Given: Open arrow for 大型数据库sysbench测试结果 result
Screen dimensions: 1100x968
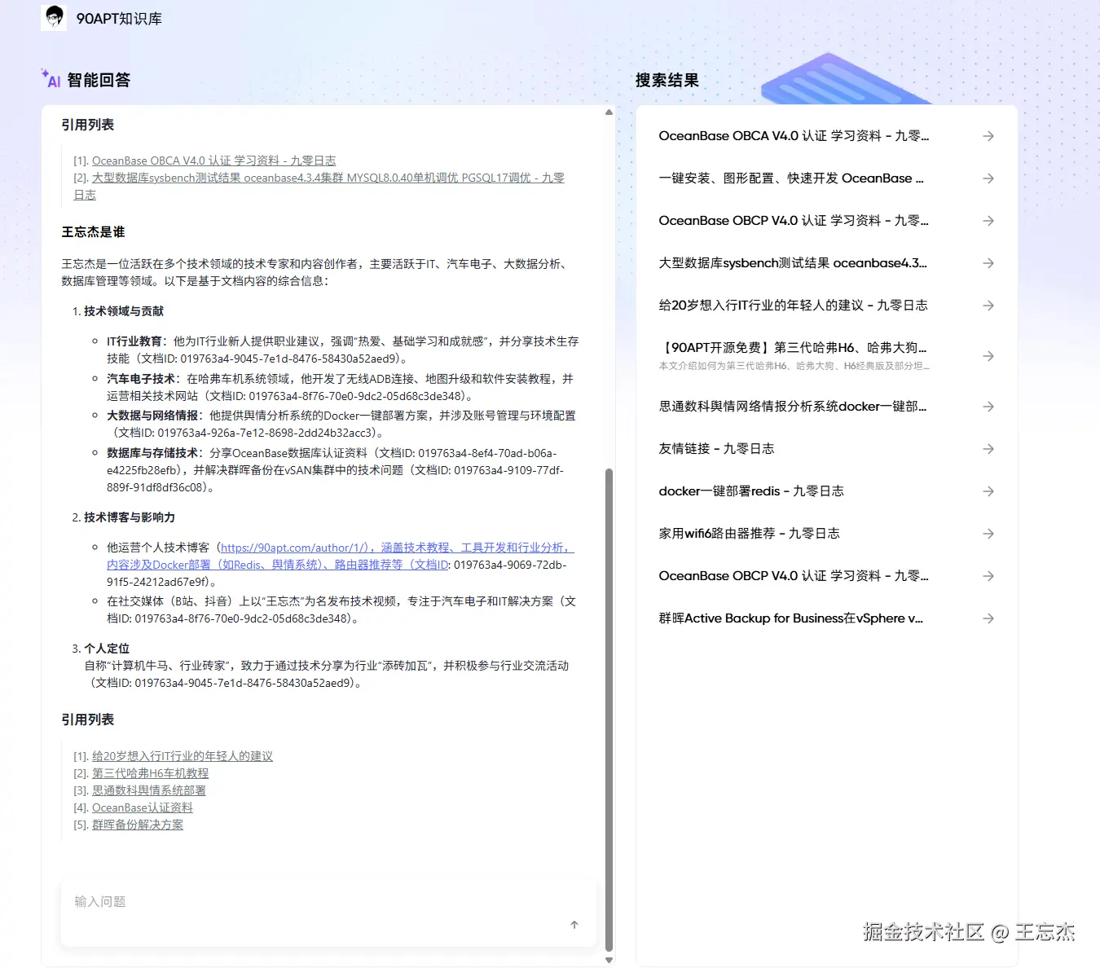Looking at the screenshot, I should point(988,263).
